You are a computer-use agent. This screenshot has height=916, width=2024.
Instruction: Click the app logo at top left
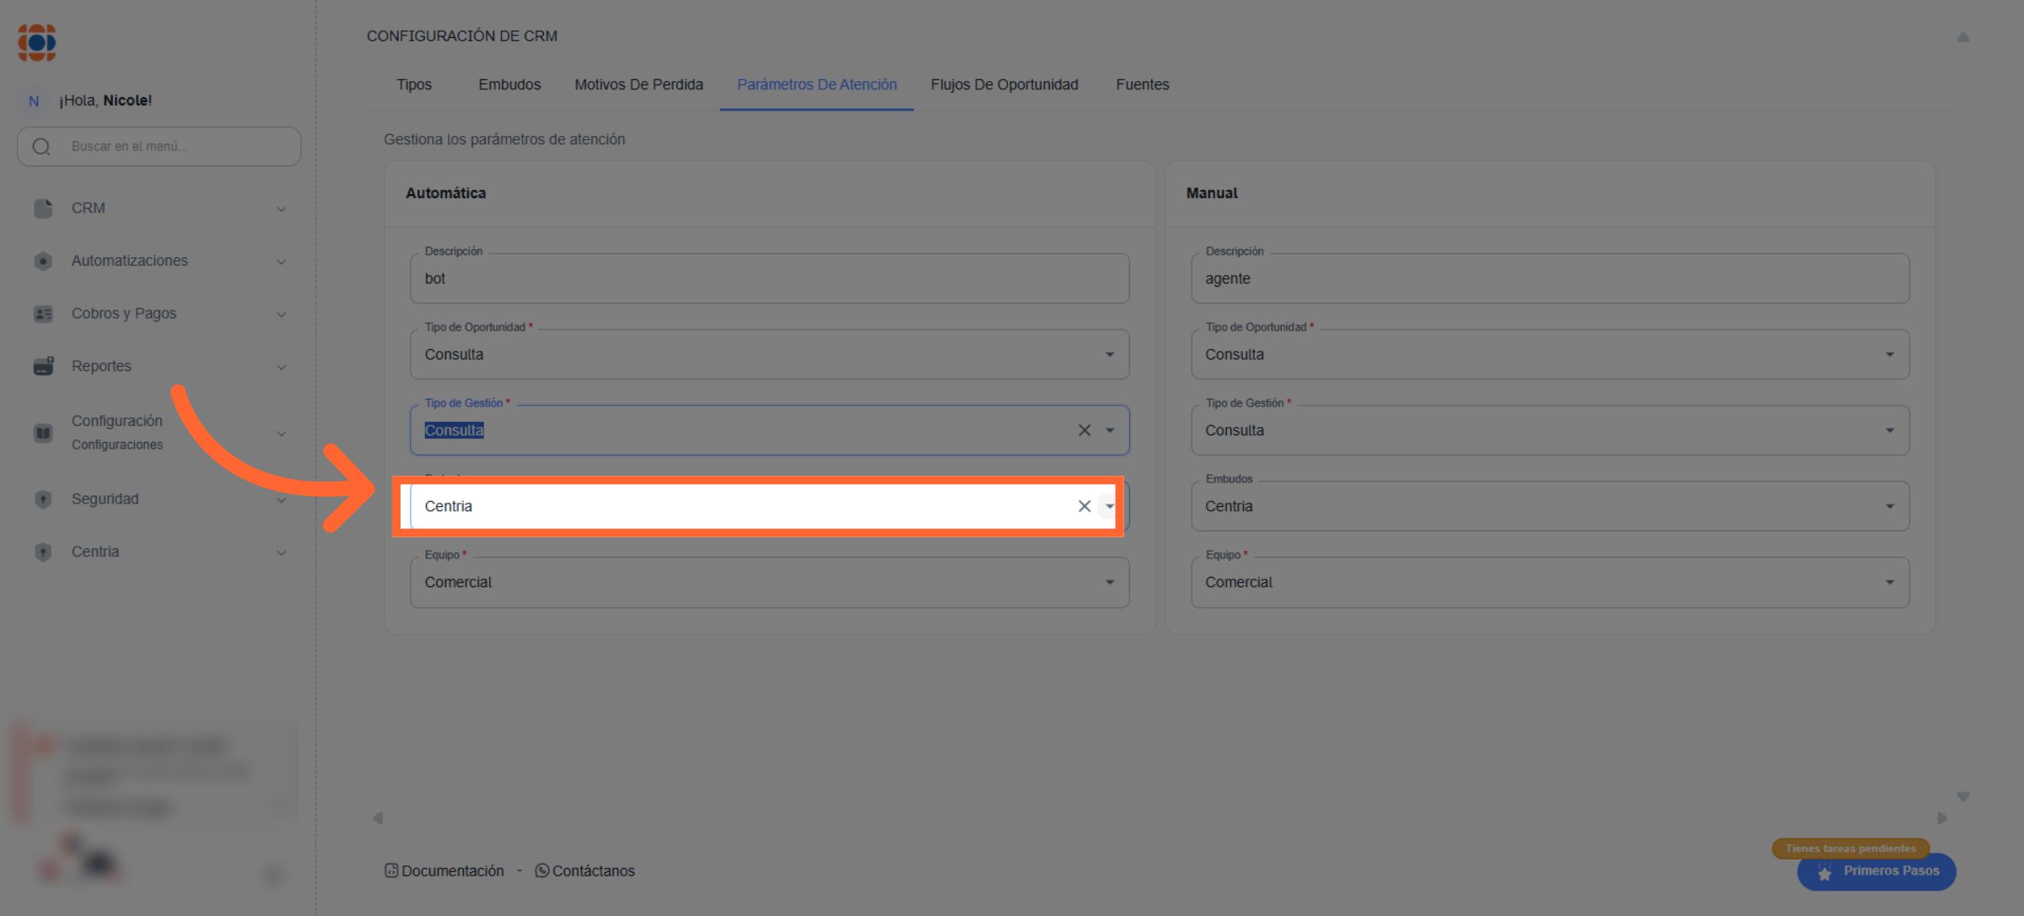[x=37, y=42]
